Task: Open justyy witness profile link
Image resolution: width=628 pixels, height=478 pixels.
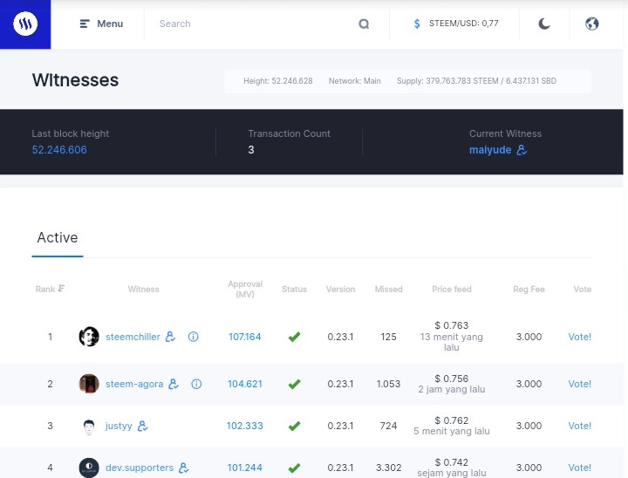Action: coord(119,426)
